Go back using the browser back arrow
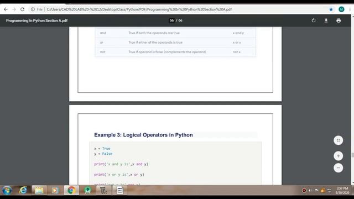Image resolution: width=354 pixels, height=199 pixels. [6, 9]
